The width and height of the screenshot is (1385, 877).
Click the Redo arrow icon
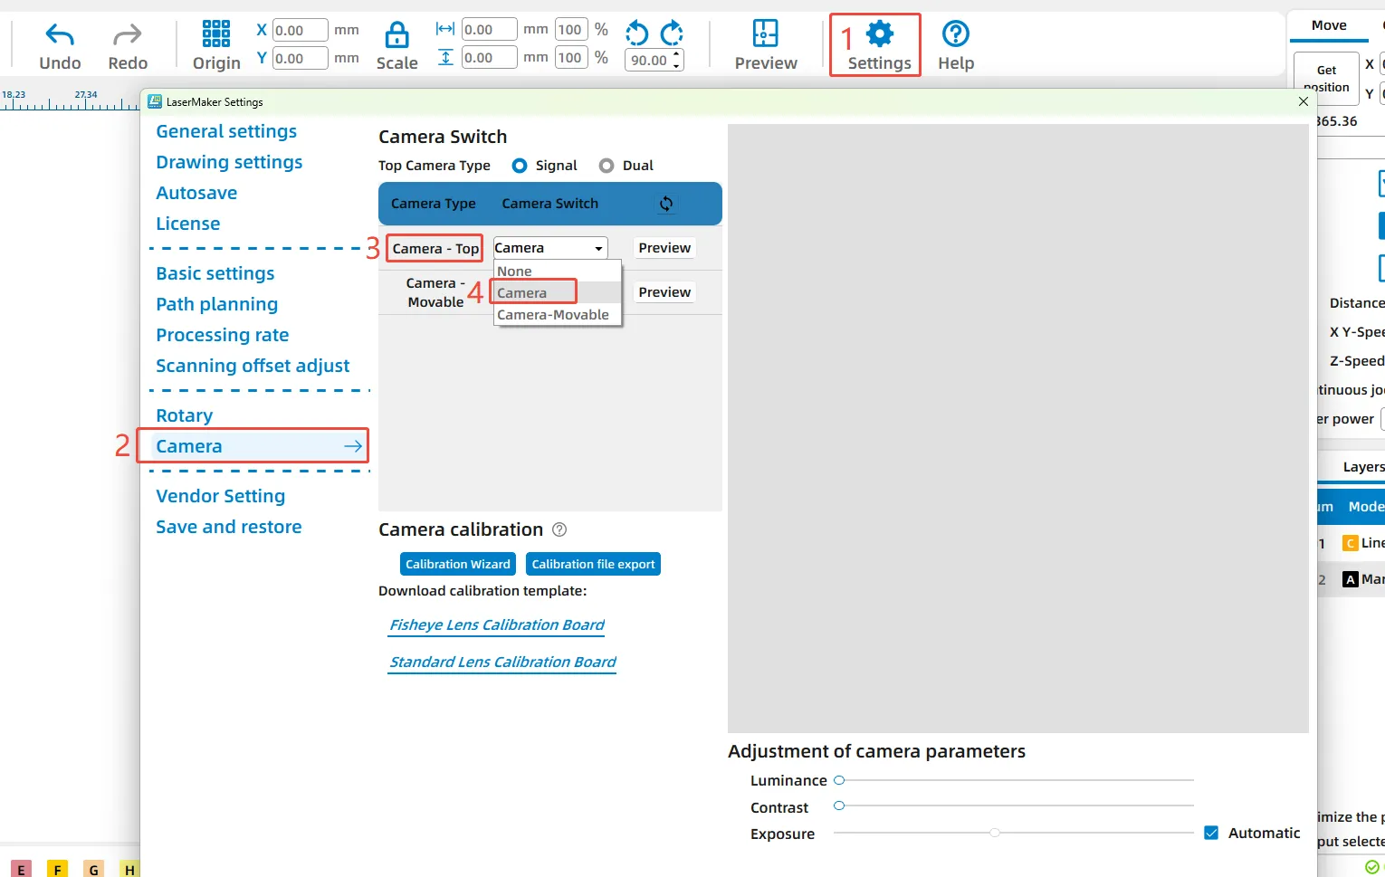click(128, 35)
